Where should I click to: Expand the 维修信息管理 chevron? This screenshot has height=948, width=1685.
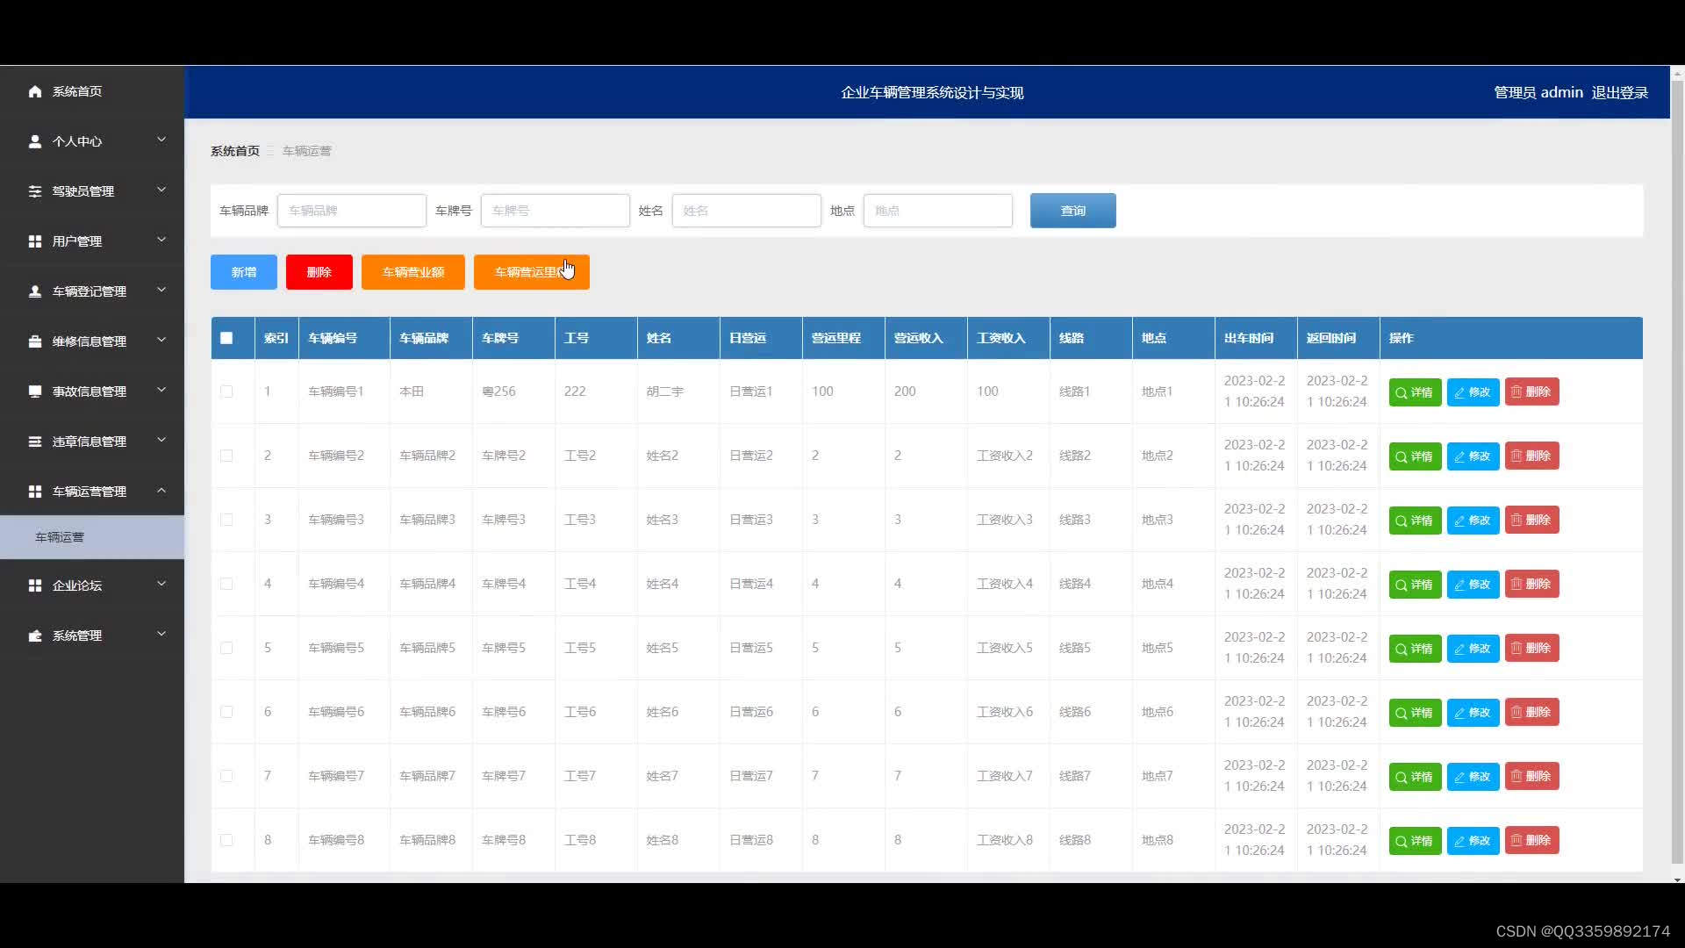tap(161, 340)
